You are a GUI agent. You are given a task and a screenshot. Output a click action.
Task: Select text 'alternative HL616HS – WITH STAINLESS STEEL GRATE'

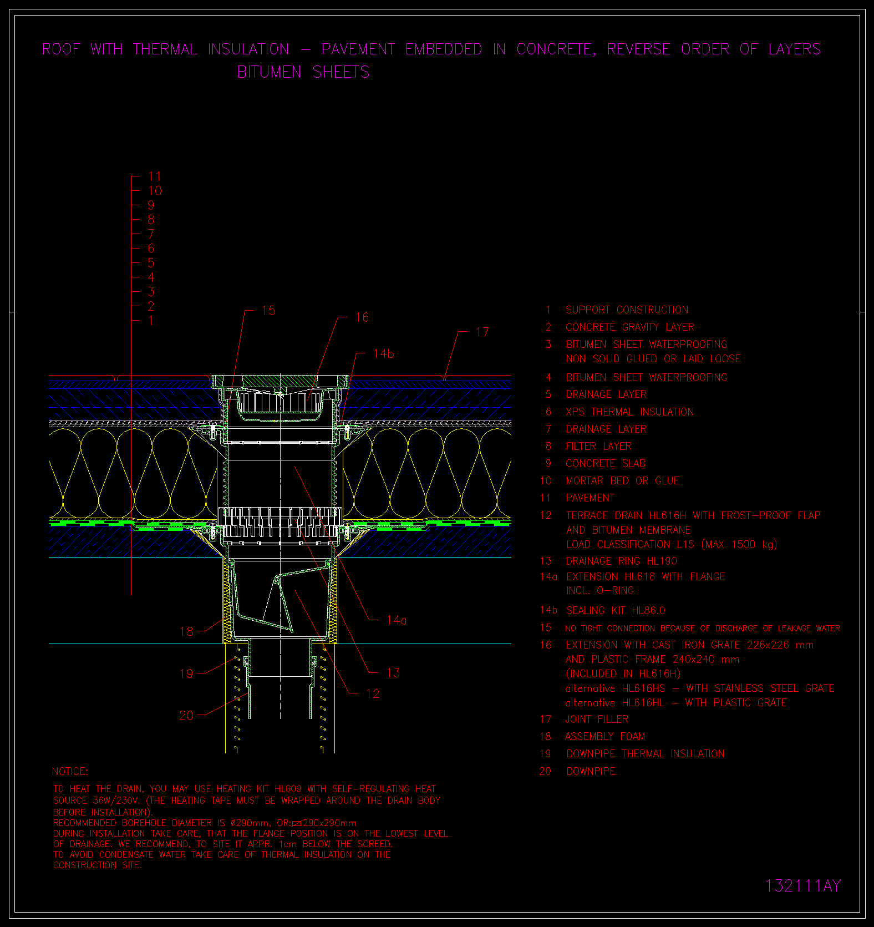pos(700,688)
